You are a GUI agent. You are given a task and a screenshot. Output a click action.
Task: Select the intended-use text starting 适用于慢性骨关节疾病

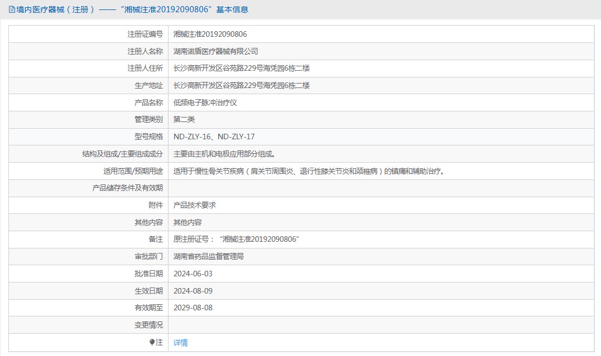[309, 171]
